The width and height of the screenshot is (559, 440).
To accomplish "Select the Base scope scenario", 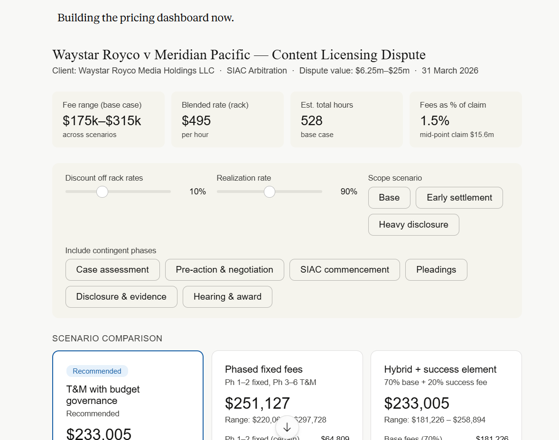I will coord(389,198).
